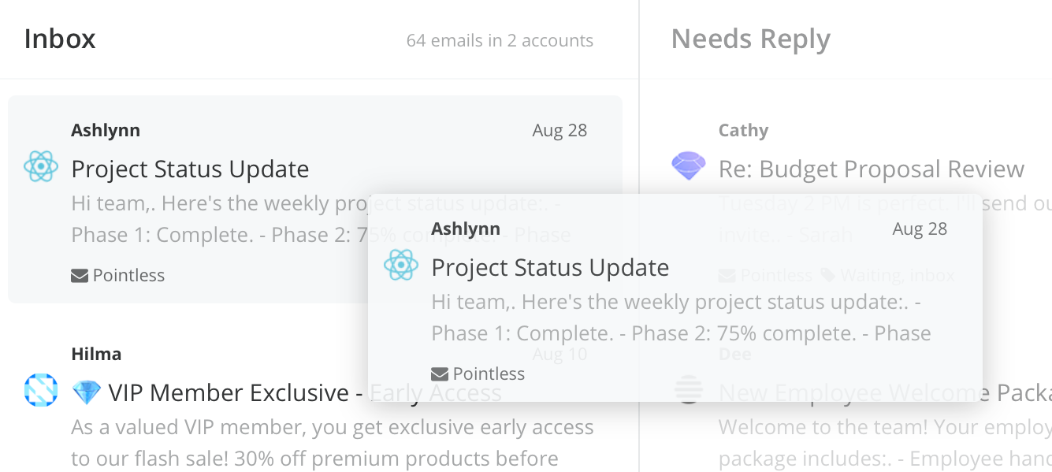
Task: Open the VIP Member Exclusive email from Hilma
Action: [236, 392]
